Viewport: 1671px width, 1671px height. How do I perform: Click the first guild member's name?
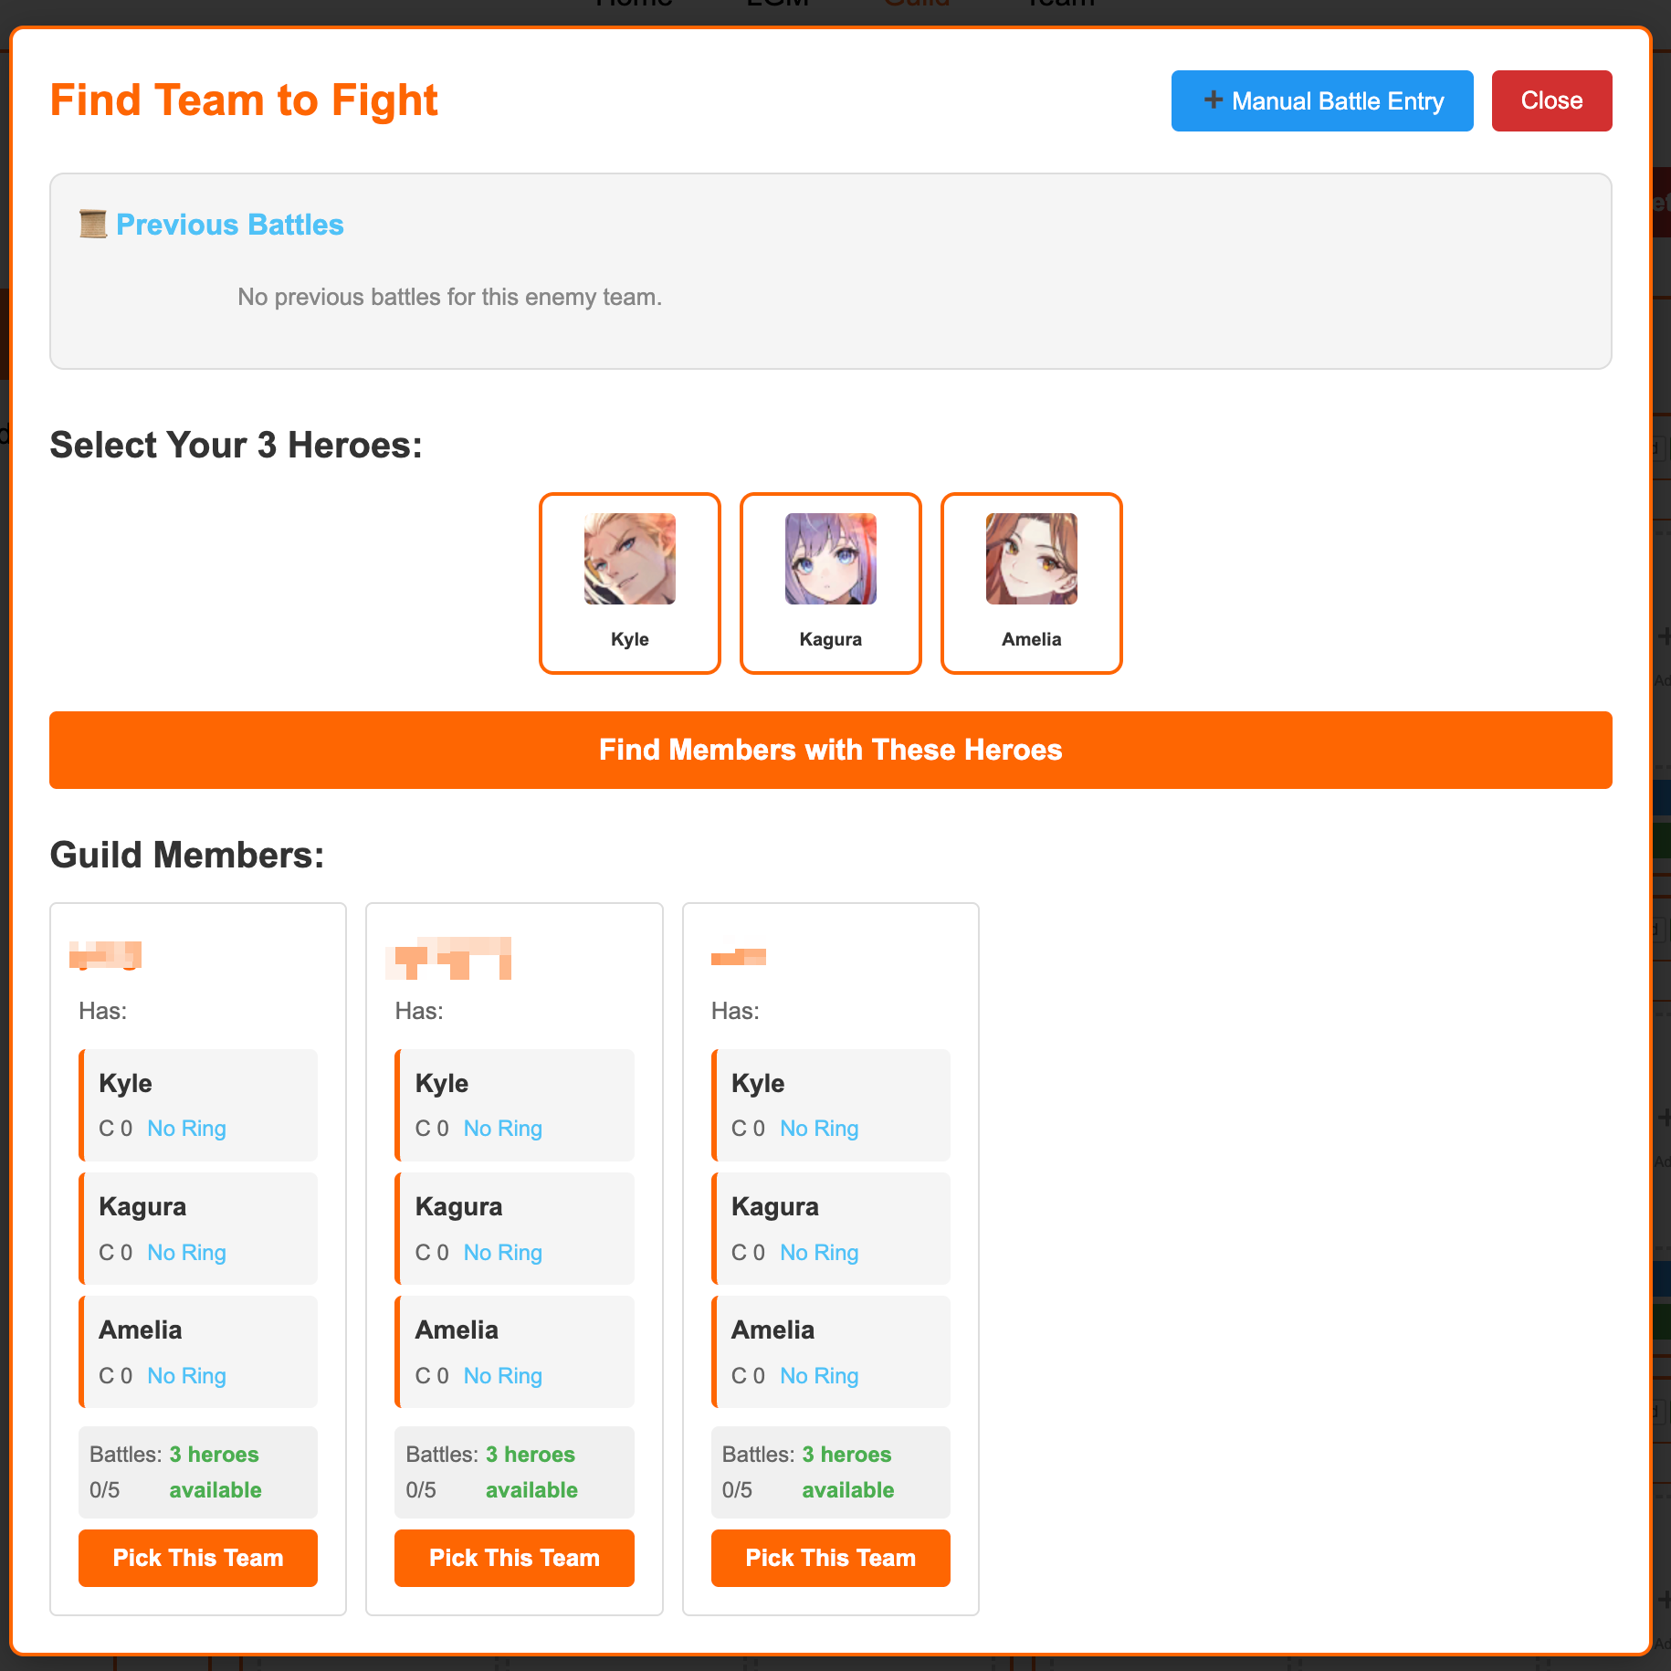pyautogui.click(x=106, y=955)
